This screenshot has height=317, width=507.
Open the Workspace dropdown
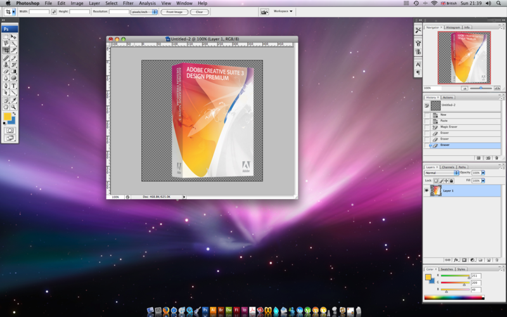(x=283, y=11)
